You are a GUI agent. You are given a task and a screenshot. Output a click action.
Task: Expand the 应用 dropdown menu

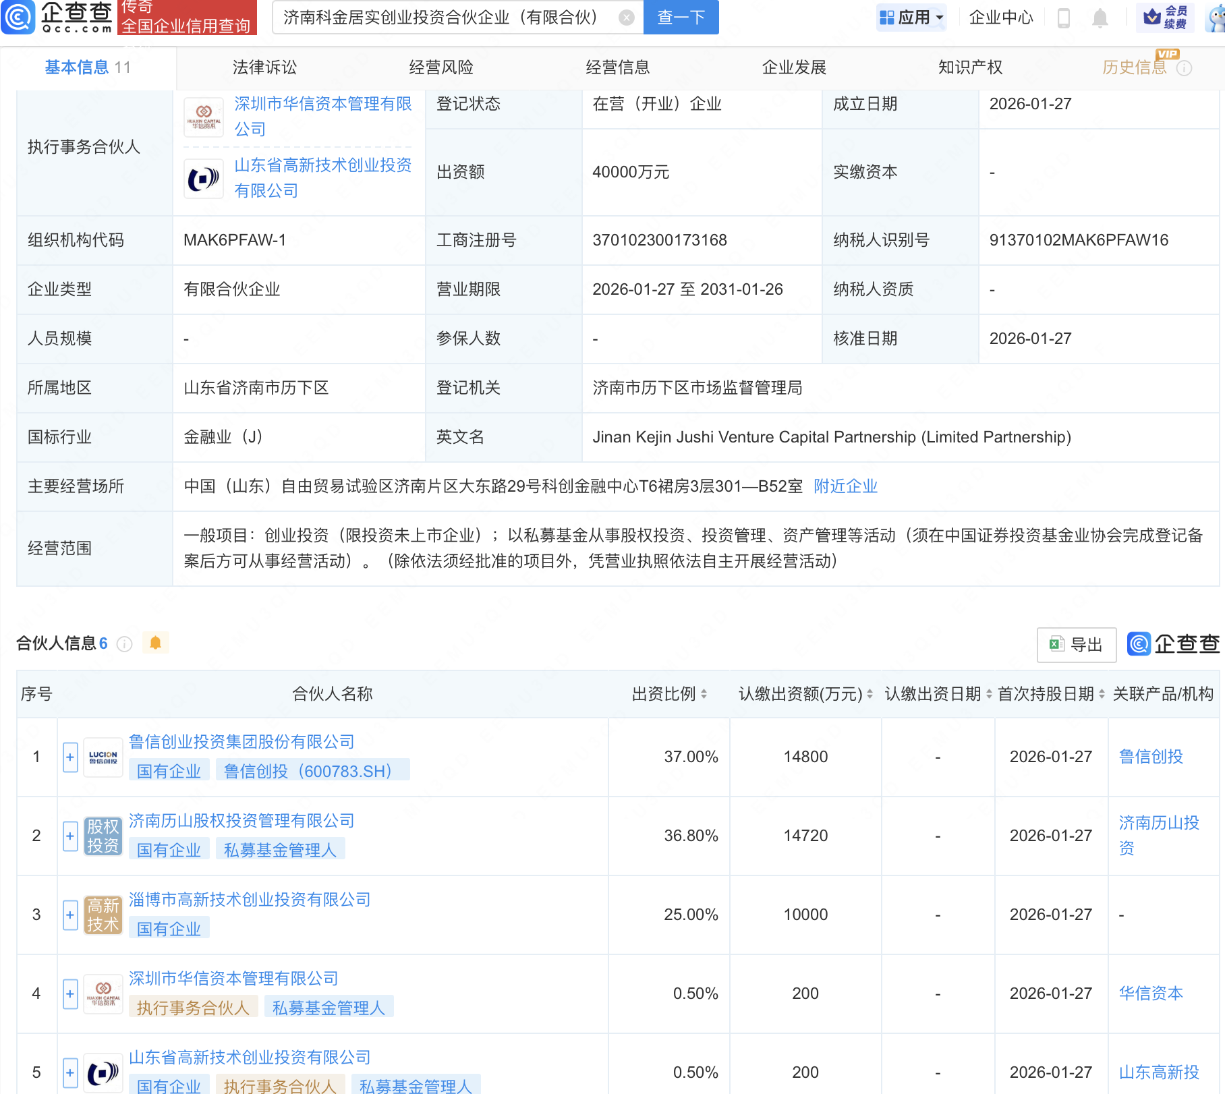911,18
